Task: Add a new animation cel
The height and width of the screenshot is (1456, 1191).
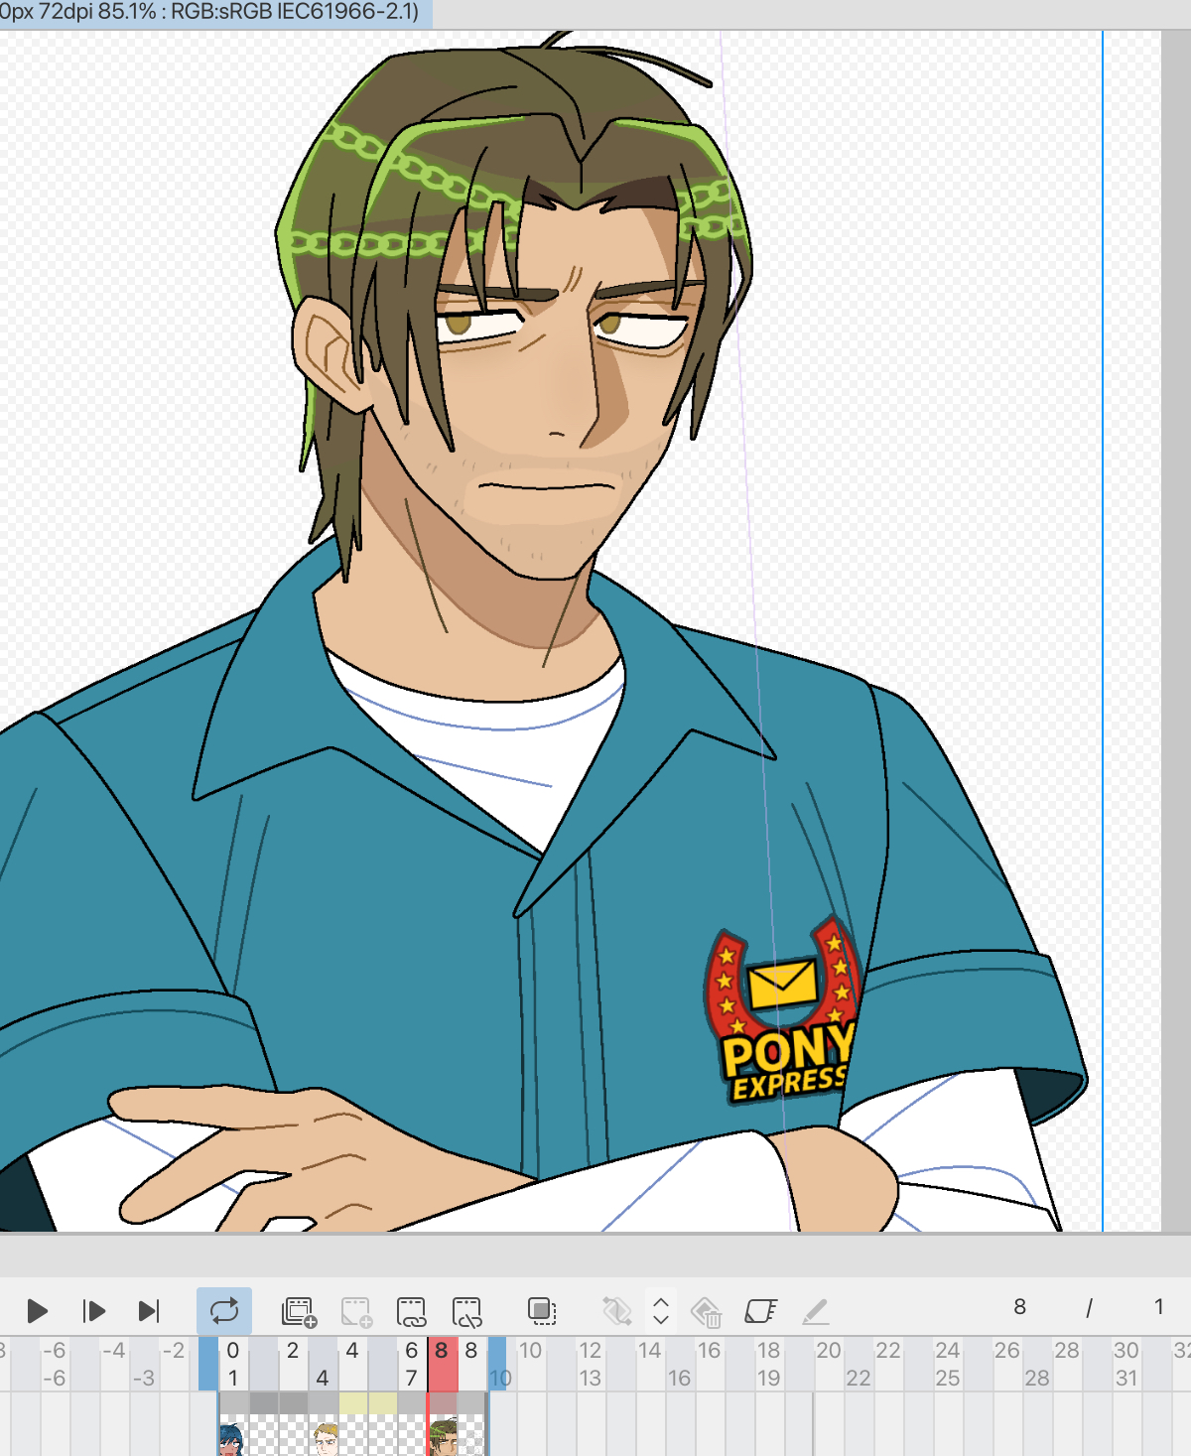Action: (x=299, y=1311)
